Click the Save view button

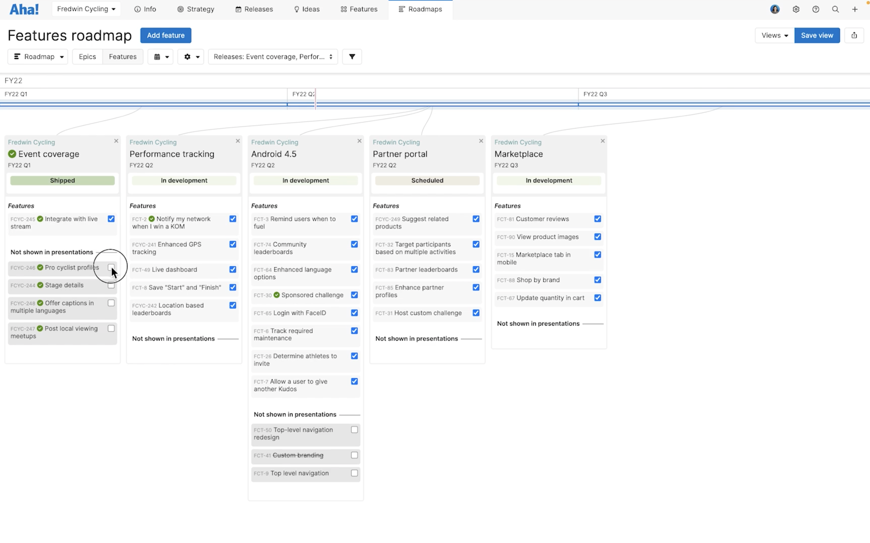point(817,35)
